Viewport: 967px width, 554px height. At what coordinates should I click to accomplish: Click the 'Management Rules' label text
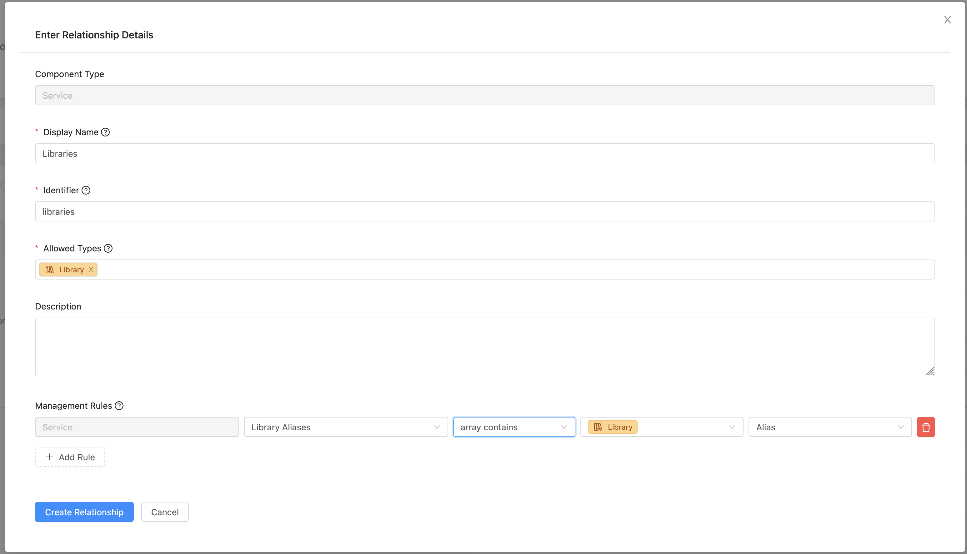coord(73,406)
